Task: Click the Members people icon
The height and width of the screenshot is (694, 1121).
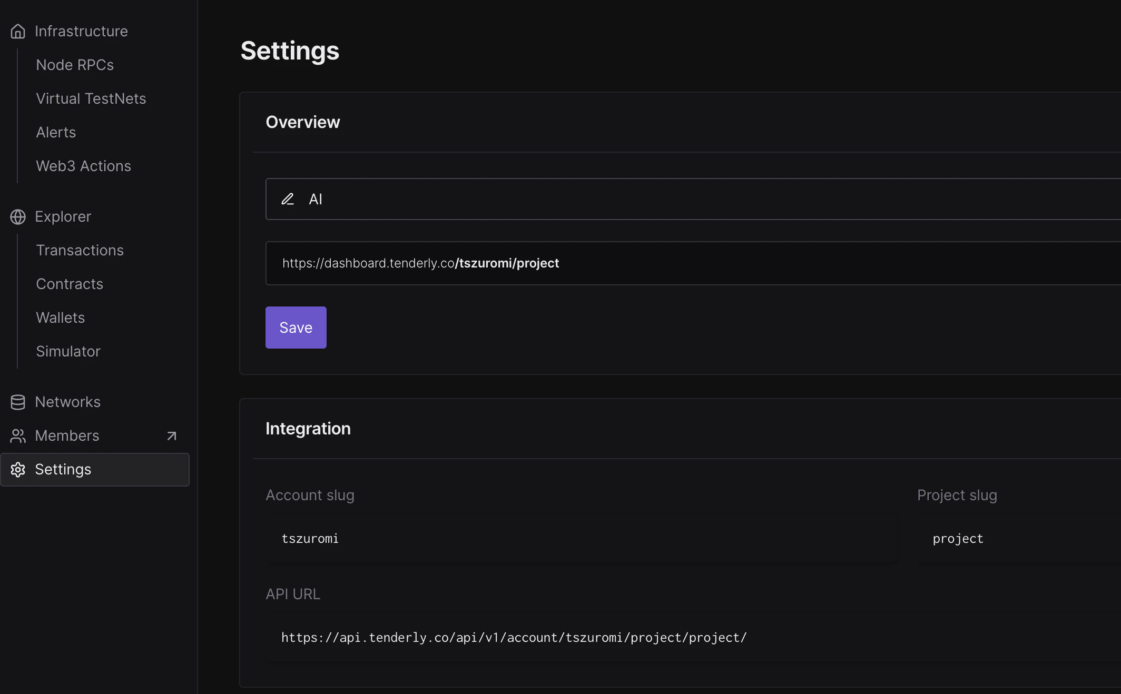Action: pyautogui.click(x=18, y=436)
